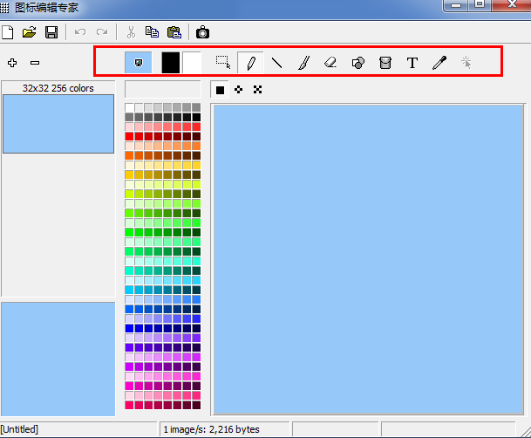531x438 pixels.
Task: Click the minus button to remove image
Action: point(35,63)
